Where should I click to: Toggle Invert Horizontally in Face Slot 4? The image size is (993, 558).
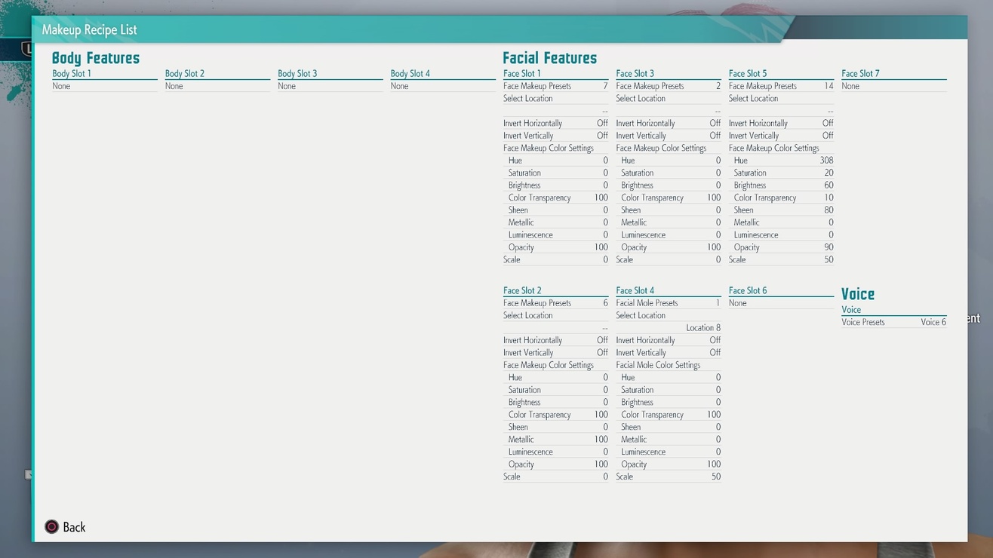coord(668,340)
